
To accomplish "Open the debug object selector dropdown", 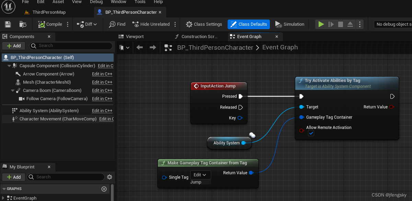I will (393, 24).
